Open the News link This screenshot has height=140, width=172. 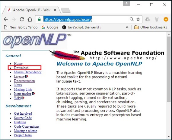(x=18, y=85)
